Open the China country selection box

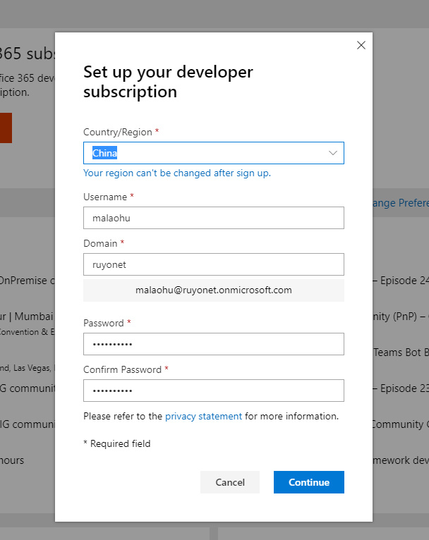click(205, 153)
